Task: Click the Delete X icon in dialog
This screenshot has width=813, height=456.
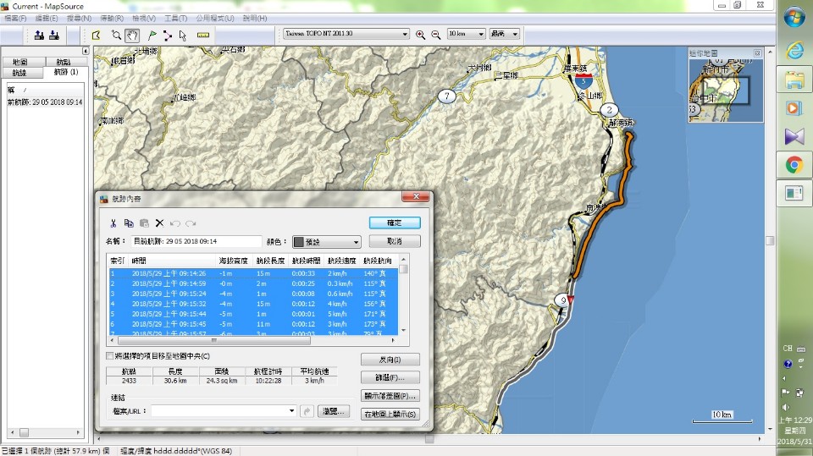Action: pos(160,223)
